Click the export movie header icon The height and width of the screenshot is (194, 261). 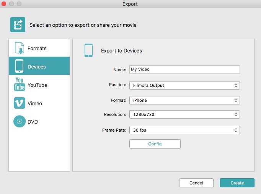pos(18,25)
